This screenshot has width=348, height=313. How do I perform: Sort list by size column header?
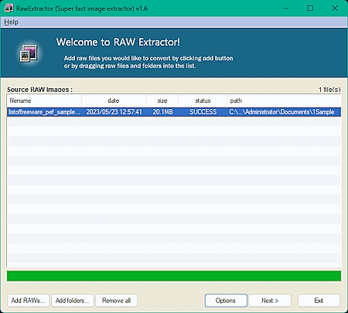pyautogui.click(x=162, y=100)
